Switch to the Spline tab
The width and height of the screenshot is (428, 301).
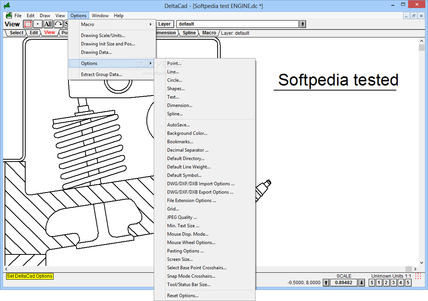pos(189,33)
